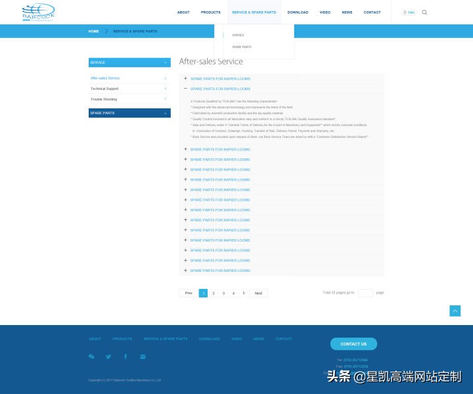The width and height of the screenshot is (473, 394).
Task: Click the After-sales Service page heading
Action: (211, 62)
